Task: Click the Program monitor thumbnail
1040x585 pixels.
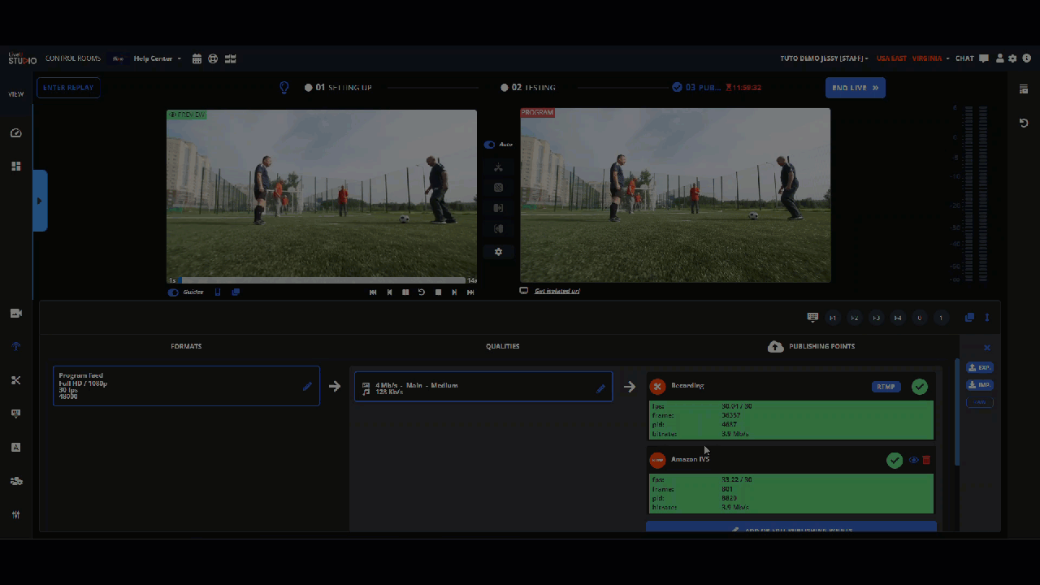Action: coord(675,195)
